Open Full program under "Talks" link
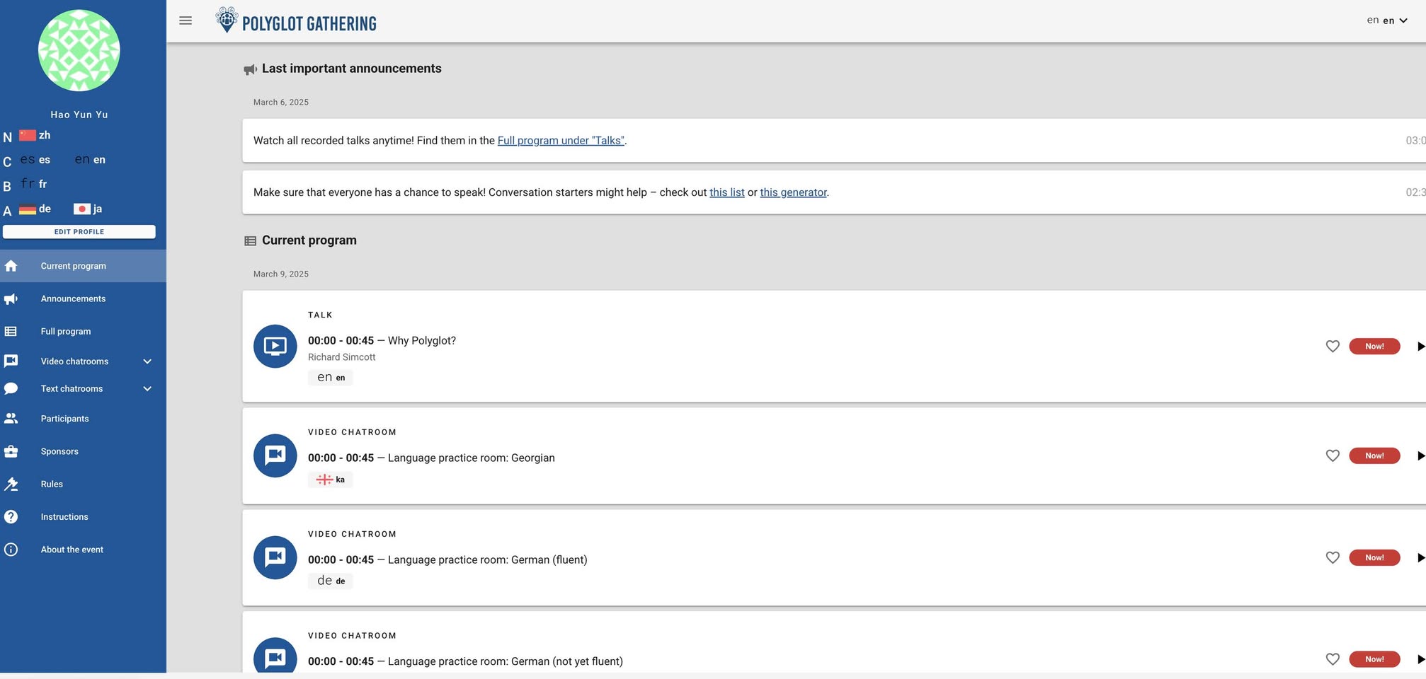1426x679 pixels. [x=561, y=141]
